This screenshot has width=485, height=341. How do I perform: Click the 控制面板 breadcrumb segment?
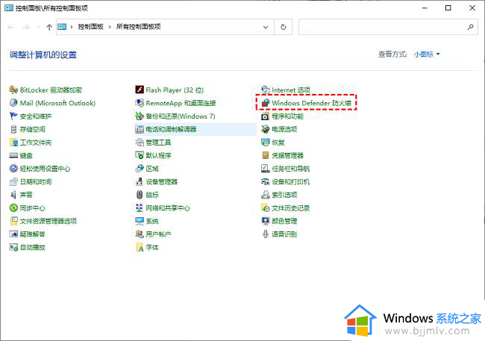point(90,27)
